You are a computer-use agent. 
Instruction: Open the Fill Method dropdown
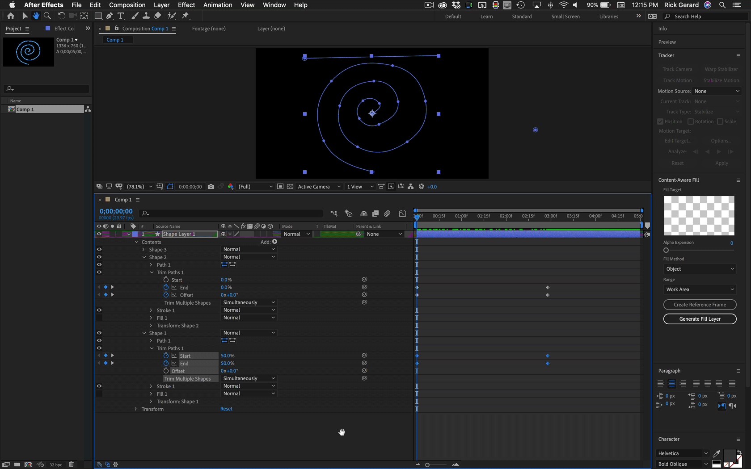[x=700, y=268]
